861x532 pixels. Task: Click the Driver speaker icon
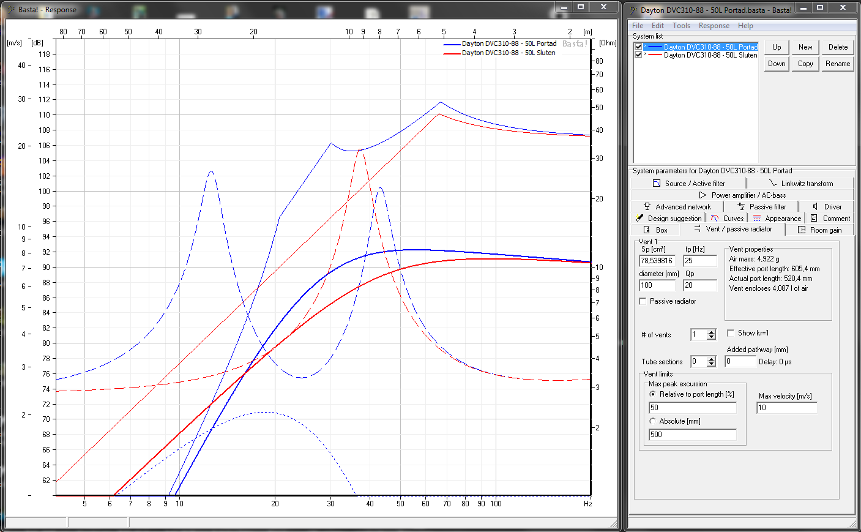[815, 207]
